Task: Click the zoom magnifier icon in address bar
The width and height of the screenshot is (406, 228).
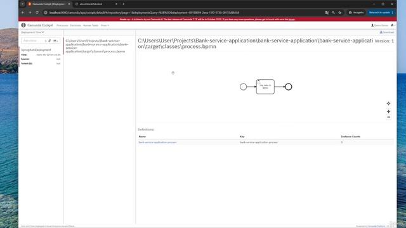Action: (x=333, y=13)
